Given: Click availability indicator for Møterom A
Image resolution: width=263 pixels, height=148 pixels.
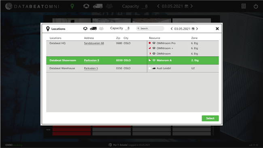Looking at the screenshot, I should click(150, 60).
